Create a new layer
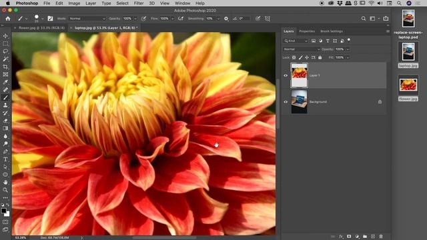This screenshot has height=240, width=427. [x=373, y=237]
